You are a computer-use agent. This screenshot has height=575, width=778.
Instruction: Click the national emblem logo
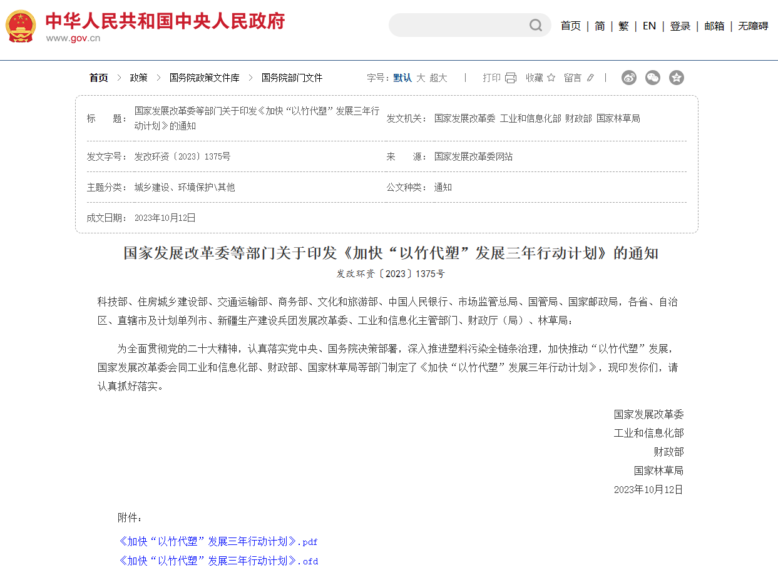(x=21, y=26)
